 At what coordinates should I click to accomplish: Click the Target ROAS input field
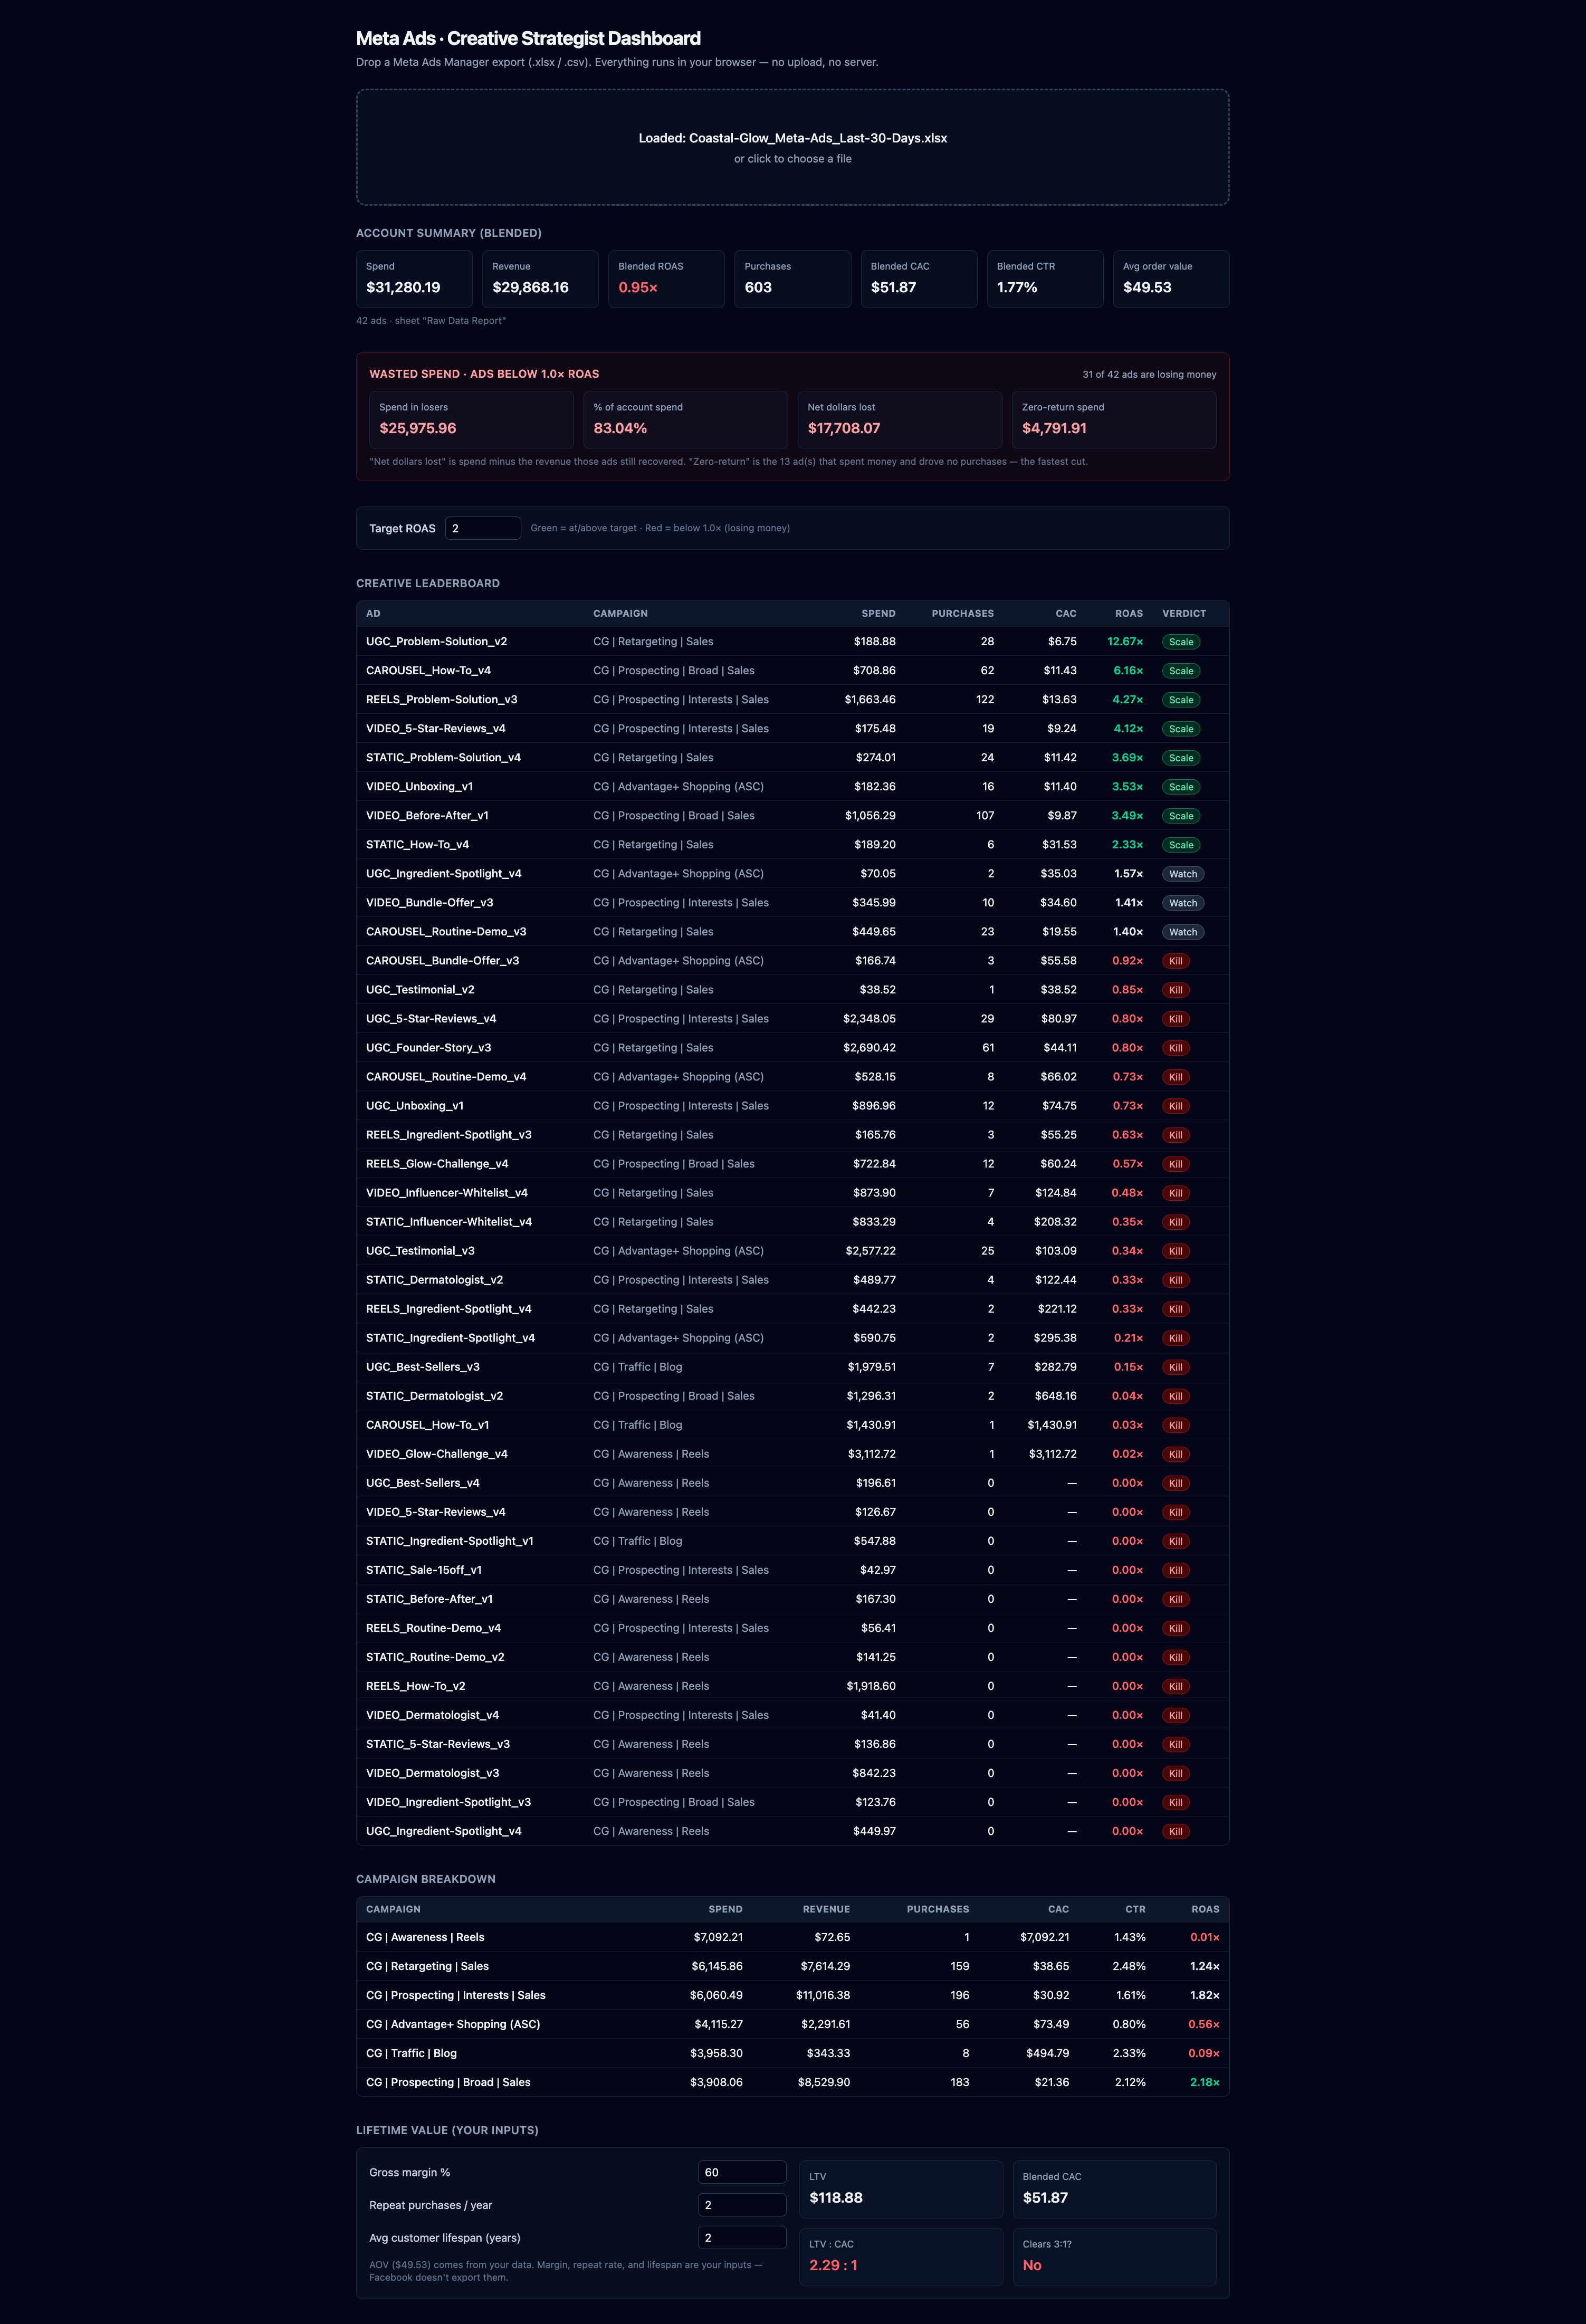pos(483,528)
